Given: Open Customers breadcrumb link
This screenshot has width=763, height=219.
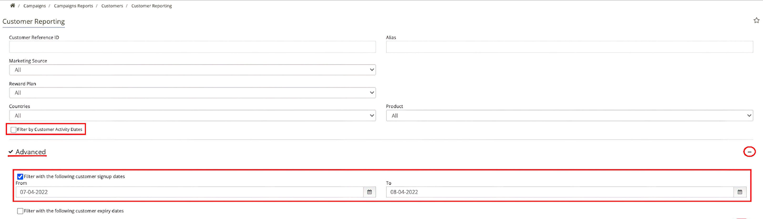Looking at the screenshot, I should [112, 6].
